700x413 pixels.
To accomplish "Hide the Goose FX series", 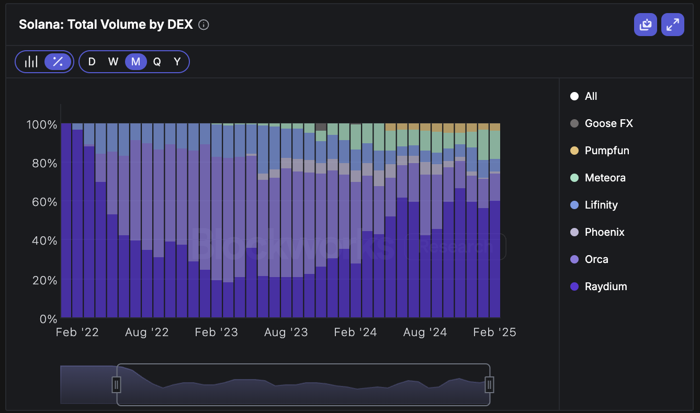I will click(608, 123).
